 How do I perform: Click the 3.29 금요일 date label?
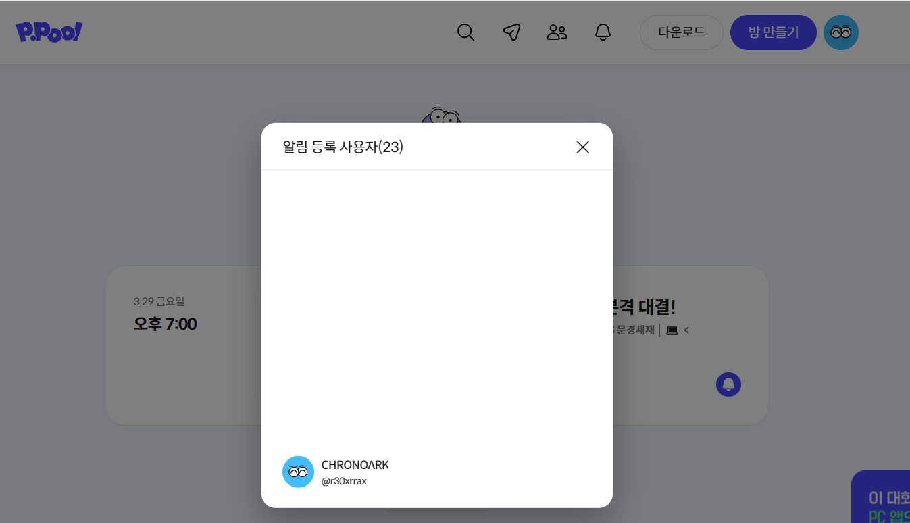pos(159,301)
